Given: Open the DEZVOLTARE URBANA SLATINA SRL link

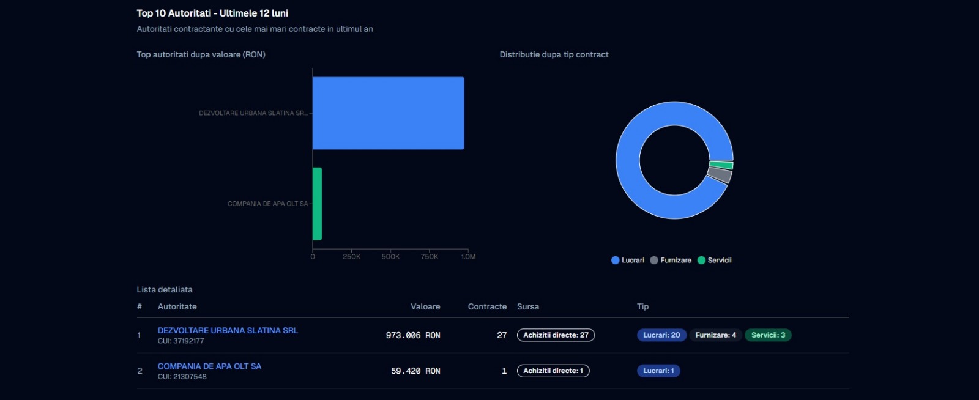Looking at the screenshot, I should pyautogui.click(x=228, y=330).
